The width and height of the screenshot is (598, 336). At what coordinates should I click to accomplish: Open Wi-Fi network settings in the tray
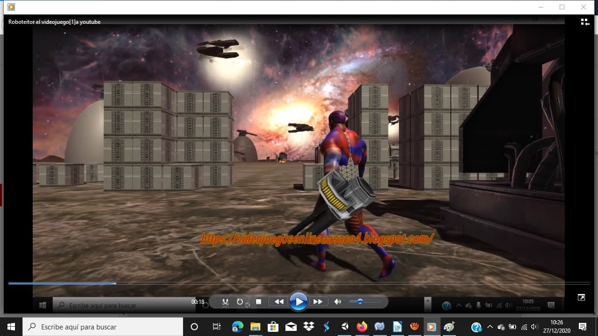coord(524,327)
